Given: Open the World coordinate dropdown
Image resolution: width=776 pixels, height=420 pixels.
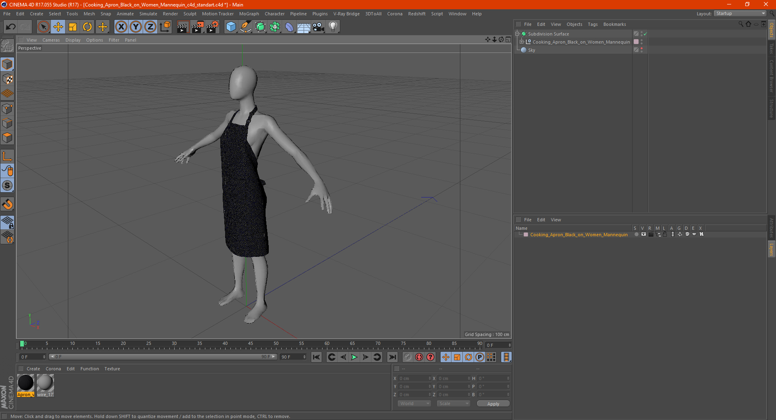Looking at the screenshot, I should pos(414,403).
